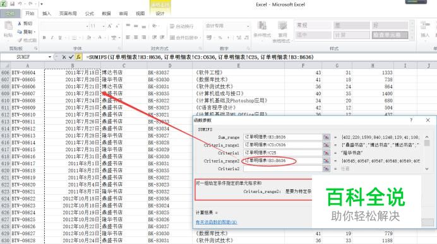The height and width of the screenshot is (244, 437).
Task: Select the Check Cell (检查单元格) dark style
Action: tap(390, 35)
